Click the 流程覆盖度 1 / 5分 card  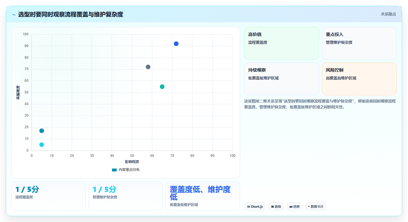click(x=48, y=196)
